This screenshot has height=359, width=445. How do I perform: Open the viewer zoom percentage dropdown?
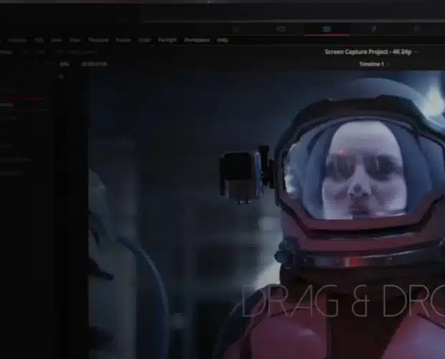pos(65,65)
